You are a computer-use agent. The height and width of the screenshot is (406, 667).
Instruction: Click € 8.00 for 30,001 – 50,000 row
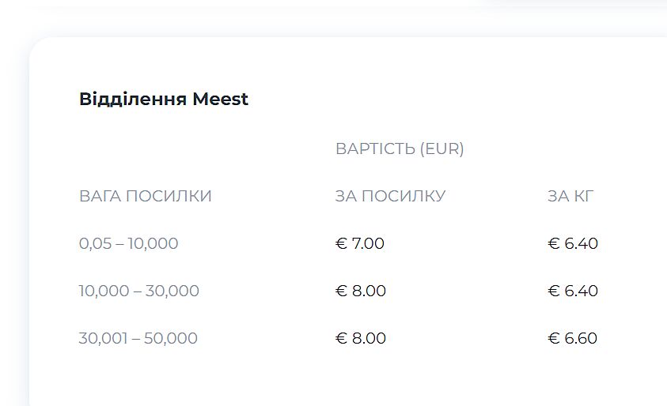[361, 338]
